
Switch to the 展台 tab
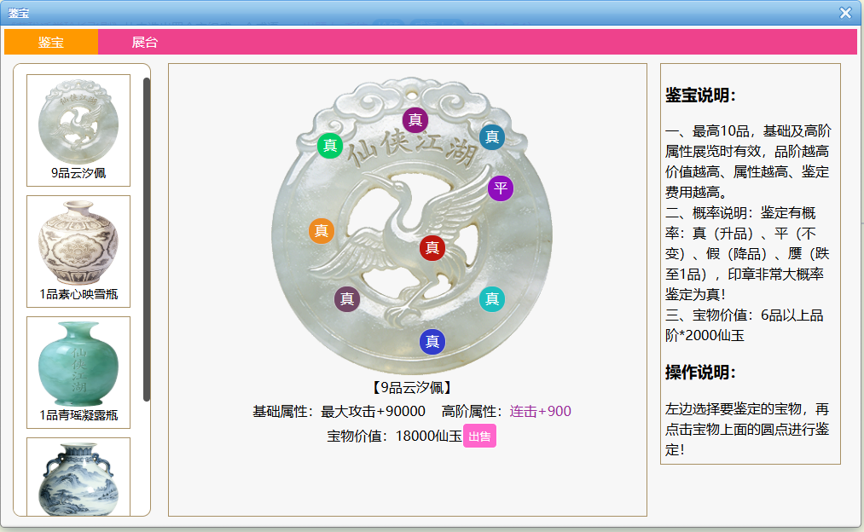(145, 43)
